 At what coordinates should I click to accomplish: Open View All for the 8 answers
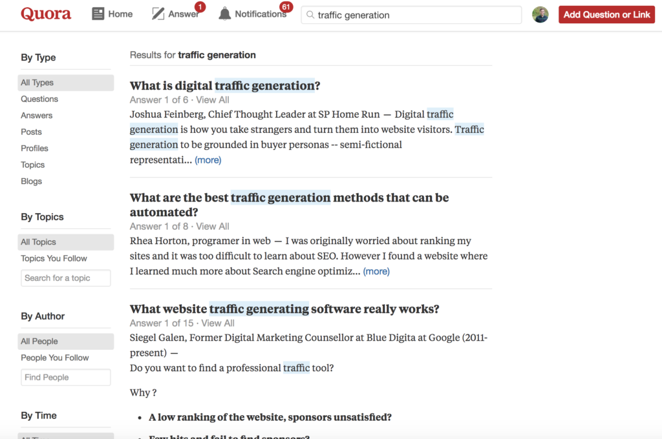tap(213, 227)
